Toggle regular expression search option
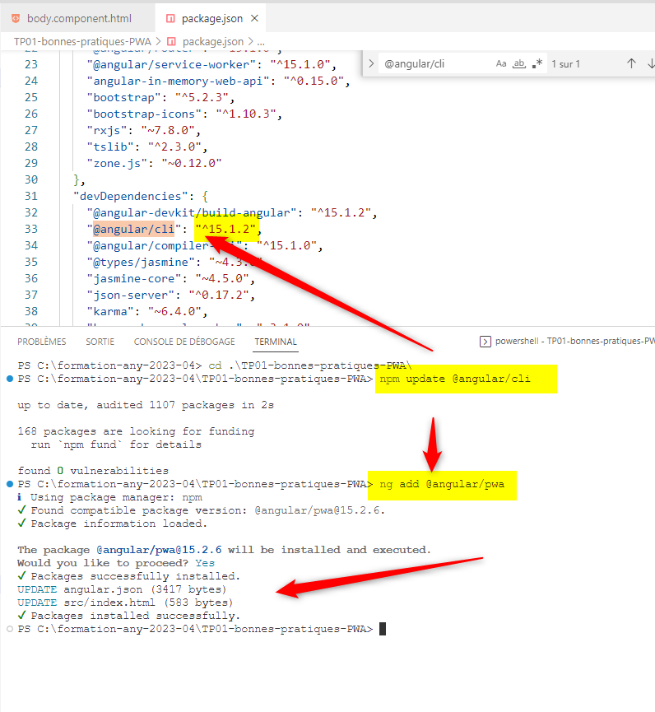 point(537,64)
